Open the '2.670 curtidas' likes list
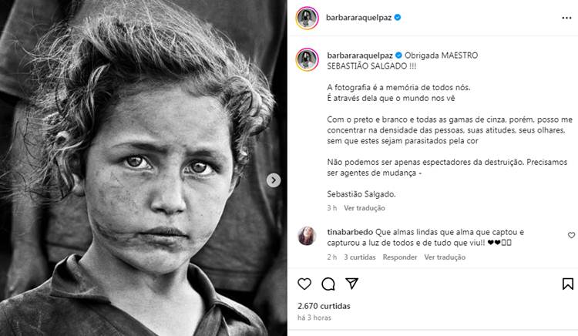Viewport: 578px width, 336px height. [x=324, y=306]
